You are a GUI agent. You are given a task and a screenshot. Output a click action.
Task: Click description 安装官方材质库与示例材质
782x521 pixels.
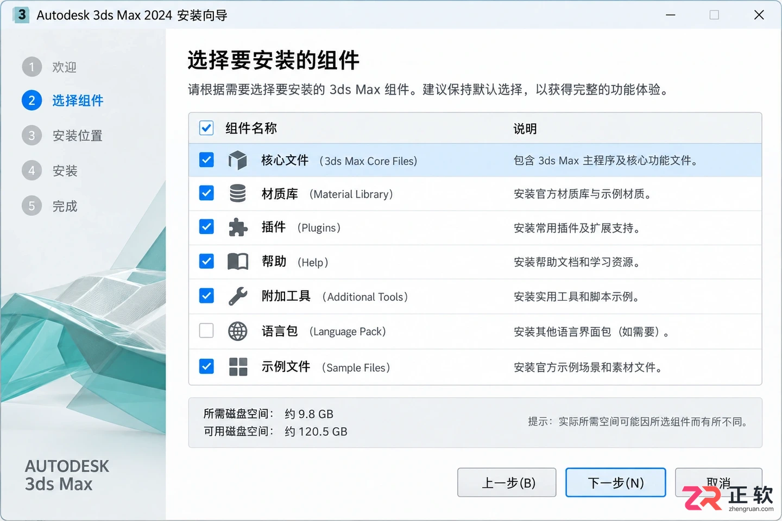tap(582, 194)
